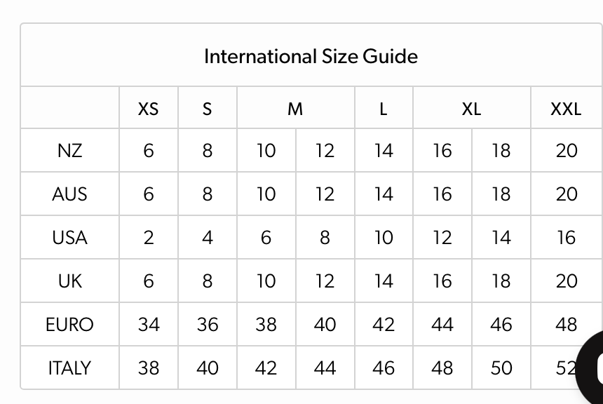Click the UK row label

tap(69, 281)
